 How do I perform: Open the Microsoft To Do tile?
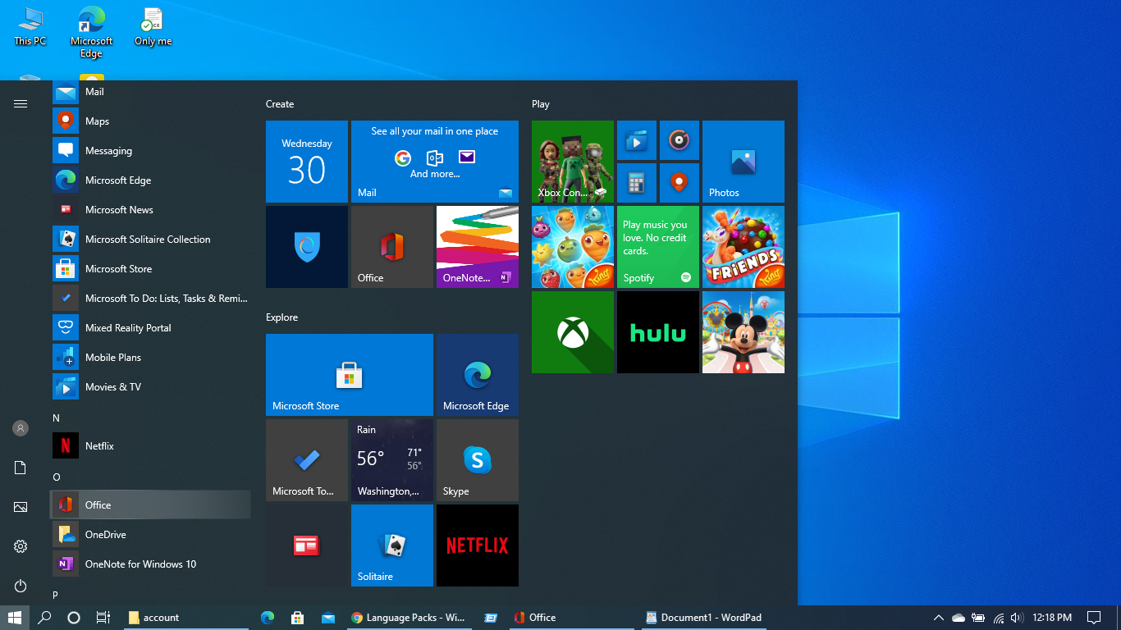[307, 460]
